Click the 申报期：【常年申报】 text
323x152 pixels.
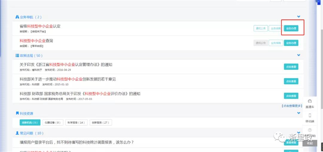click(x=31, y=46)
